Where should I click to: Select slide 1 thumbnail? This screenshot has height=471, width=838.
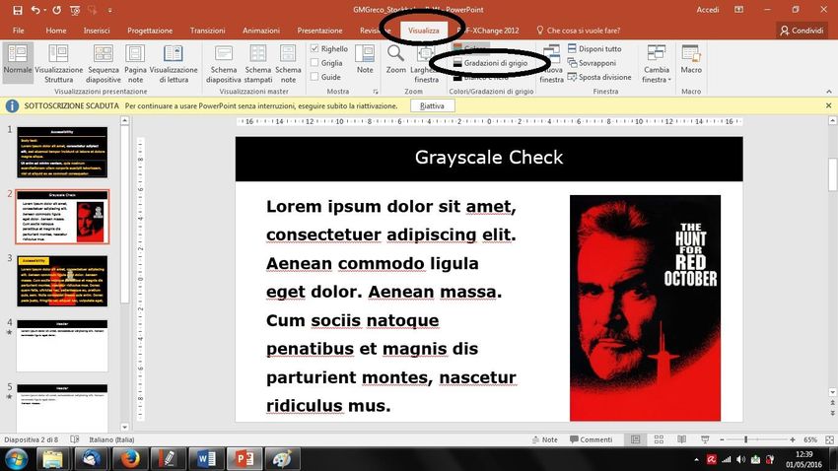click(x=62, y=152)
